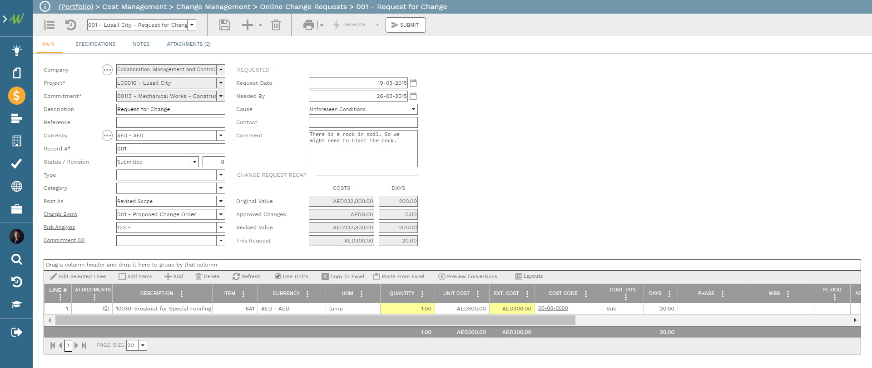
Task: Expand the Project dropdown
Action: pos(221,83)
